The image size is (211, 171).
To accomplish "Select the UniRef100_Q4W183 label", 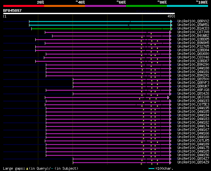I will coord(193,119).
